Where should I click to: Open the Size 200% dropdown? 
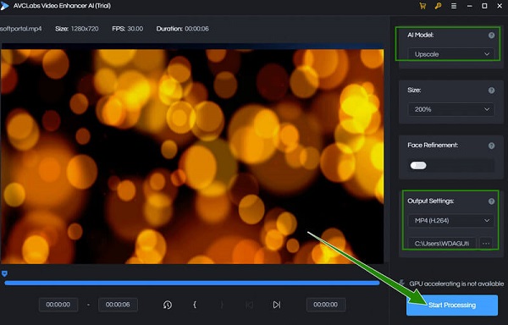[x=451, y=109]
